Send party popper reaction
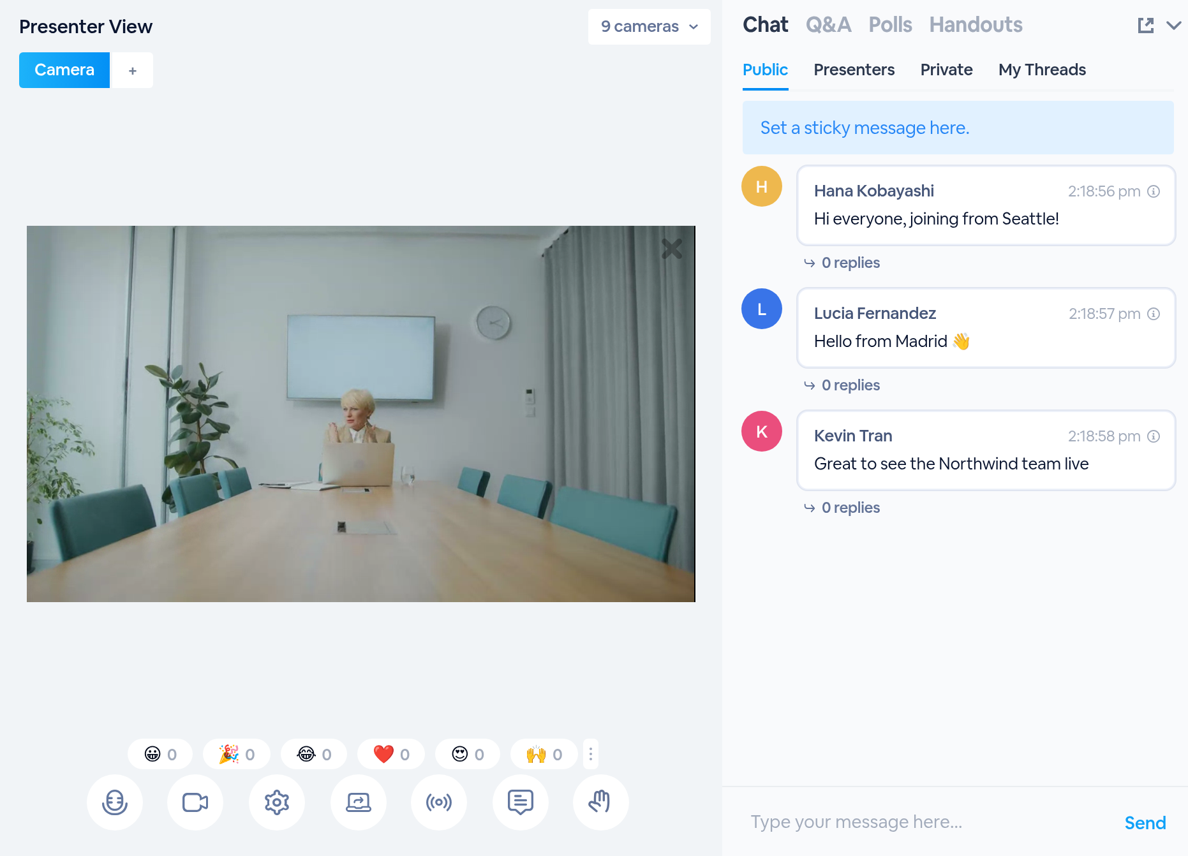 pyautogui.click(x=237, y=755)
